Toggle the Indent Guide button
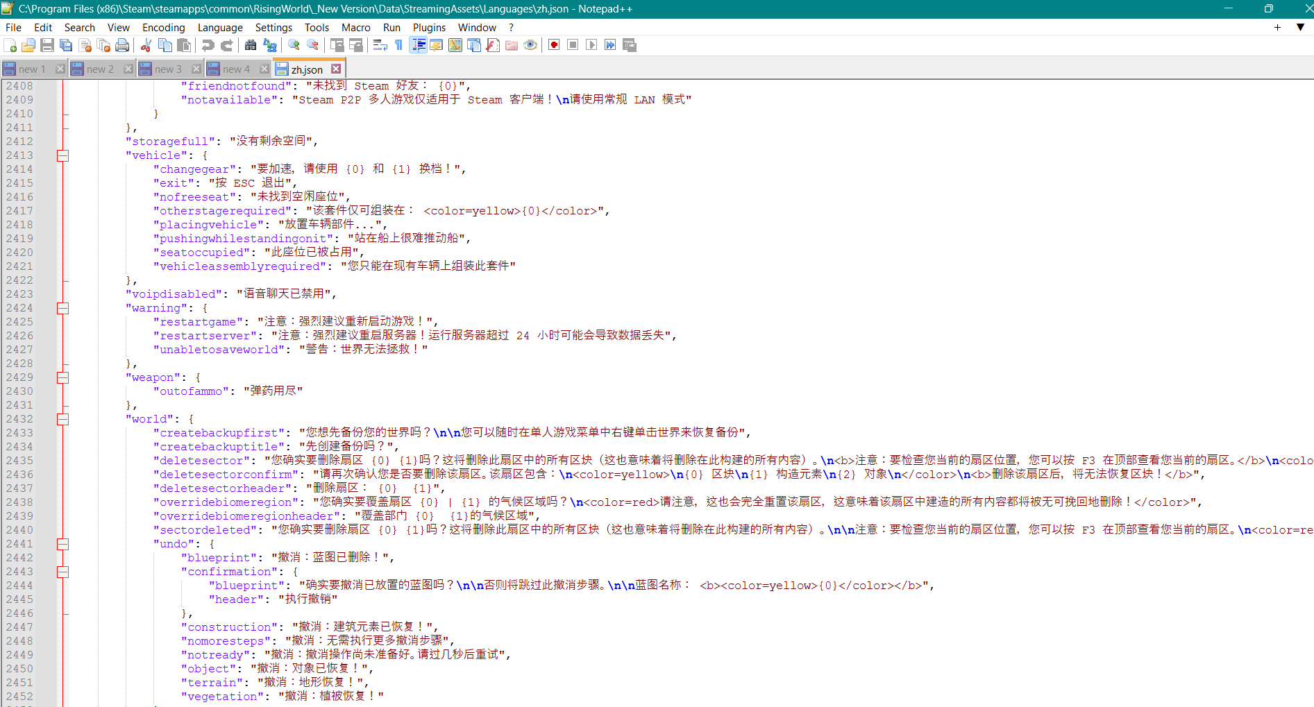 419,45
